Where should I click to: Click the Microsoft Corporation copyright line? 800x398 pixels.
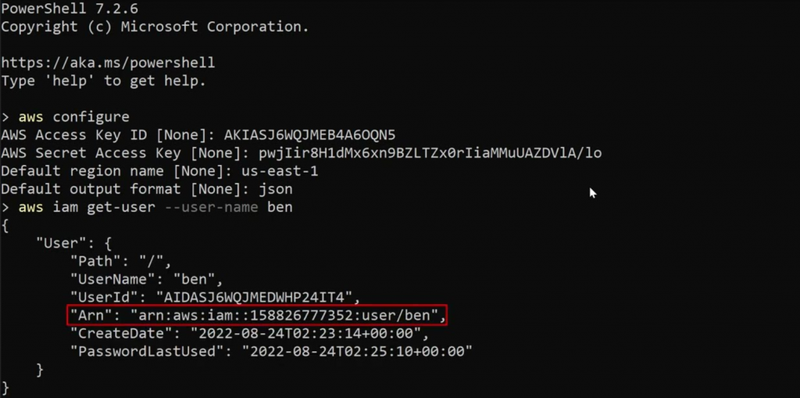pos(155,27)
